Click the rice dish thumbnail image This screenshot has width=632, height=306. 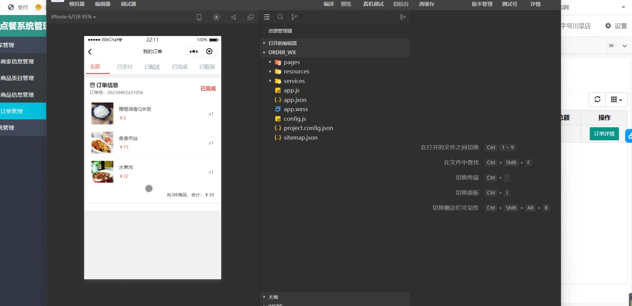point(102,113)
